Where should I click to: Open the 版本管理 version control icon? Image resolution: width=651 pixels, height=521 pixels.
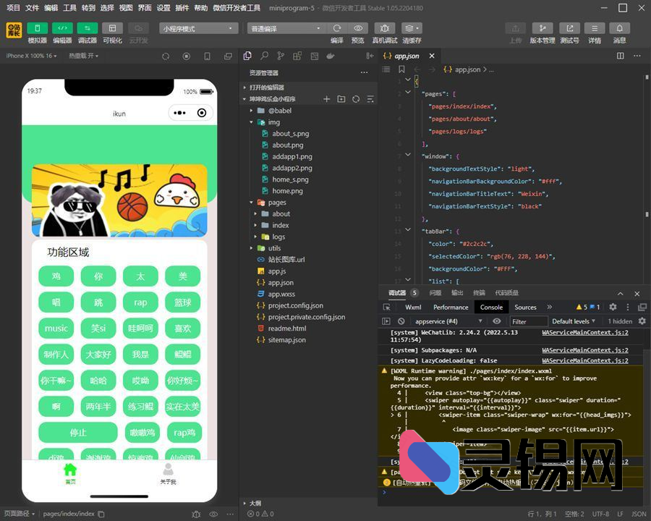[x=542, y=28]
